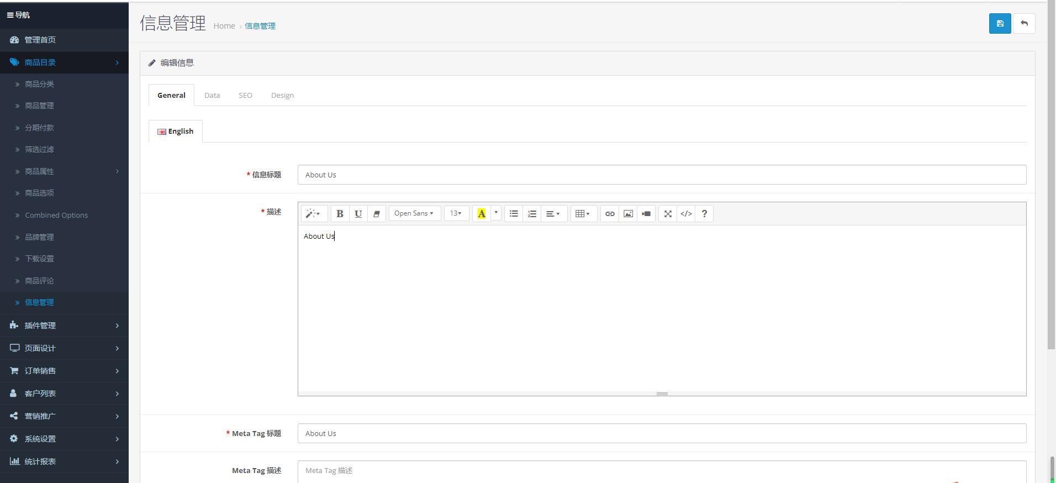Screen dimensions: 1056x483
Task: Open the font size 13 dropdown
Action: coord(456,214)
